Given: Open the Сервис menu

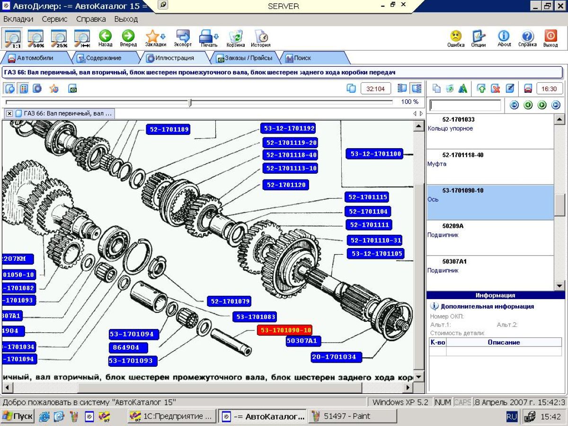Looking at the screenshot, I should (x=54, y=19).
